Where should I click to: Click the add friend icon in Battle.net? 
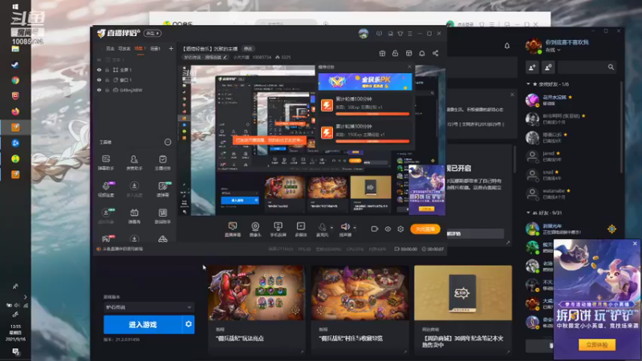[x=532, y=67]
